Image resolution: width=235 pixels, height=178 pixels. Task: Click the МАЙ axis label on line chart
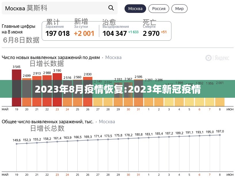(5, 175)
